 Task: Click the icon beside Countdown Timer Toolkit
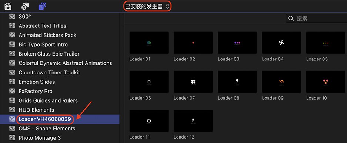[12, 72]
